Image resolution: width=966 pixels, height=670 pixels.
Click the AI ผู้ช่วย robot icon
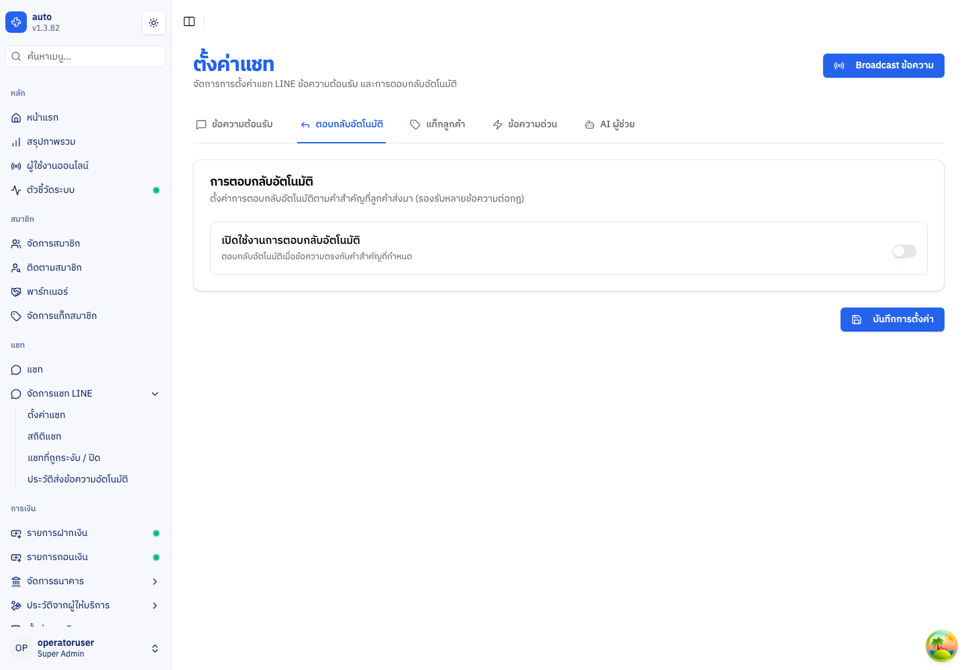(590, 125)
